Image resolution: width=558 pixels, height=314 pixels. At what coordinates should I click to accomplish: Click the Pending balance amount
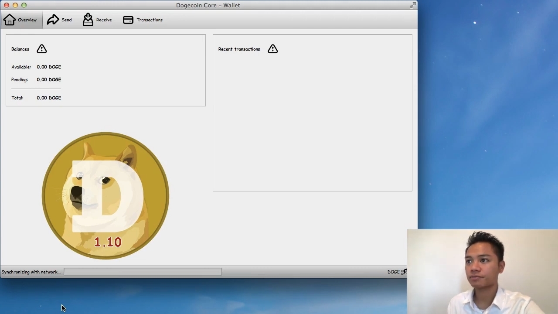coord(49,79)
